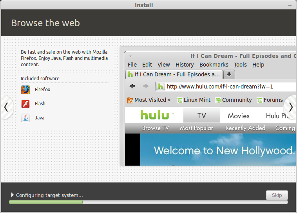The height and width of the screenshot is (213, 297).
Task: Click the Linux Mint bookmark icon
Action: (x=180, y=100)
